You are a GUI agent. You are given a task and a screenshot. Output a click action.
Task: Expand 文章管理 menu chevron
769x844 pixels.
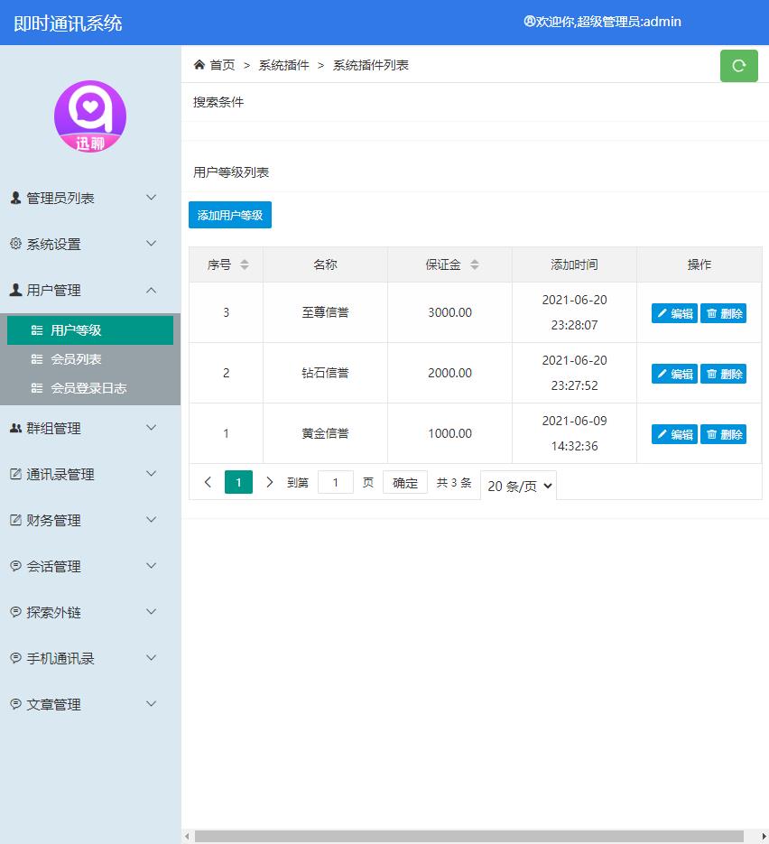coord(152,703)
